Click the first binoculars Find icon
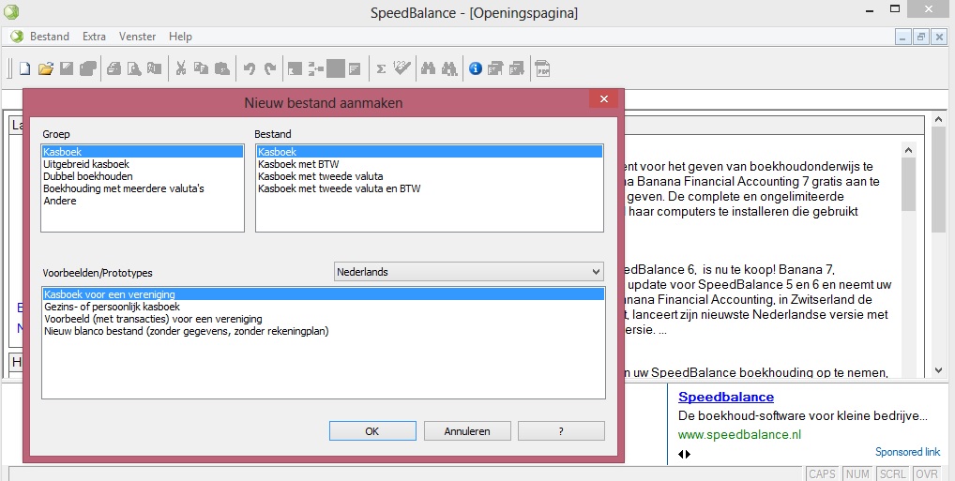 click(428, 68)
